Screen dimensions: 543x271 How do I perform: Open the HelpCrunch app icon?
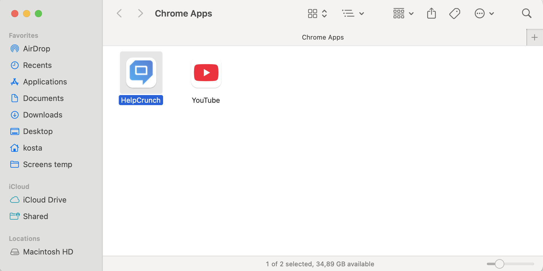coord(141,73)
